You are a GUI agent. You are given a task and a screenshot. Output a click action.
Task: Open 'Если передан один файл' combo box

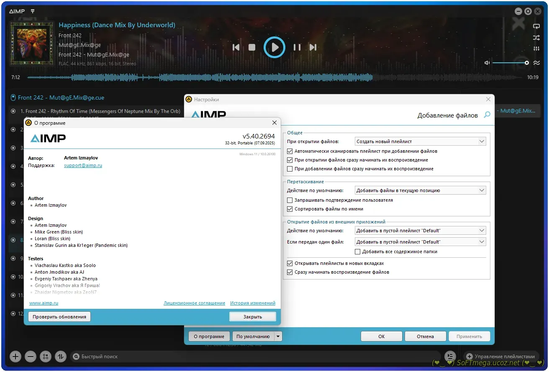point(420,242)
